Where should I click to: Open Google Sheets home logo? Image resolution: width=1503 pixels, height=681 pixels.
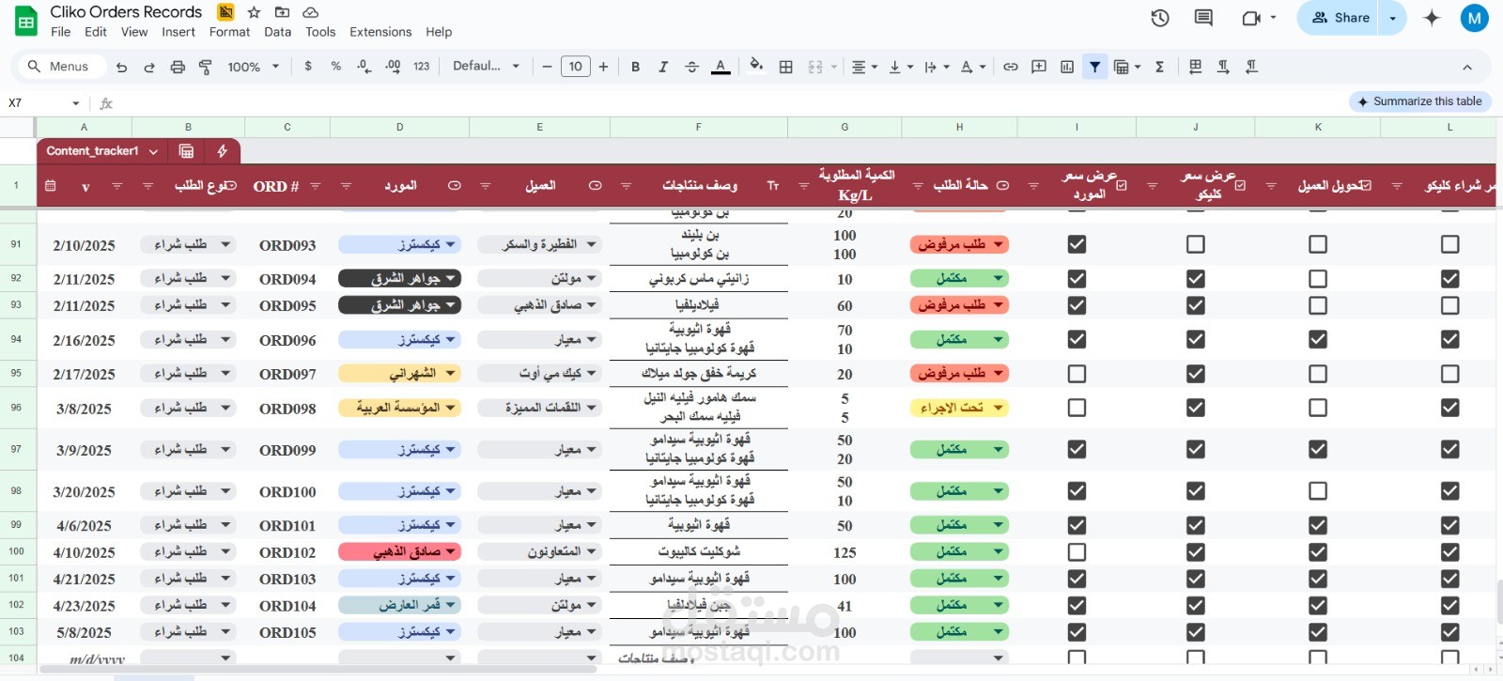click(26, 21)
